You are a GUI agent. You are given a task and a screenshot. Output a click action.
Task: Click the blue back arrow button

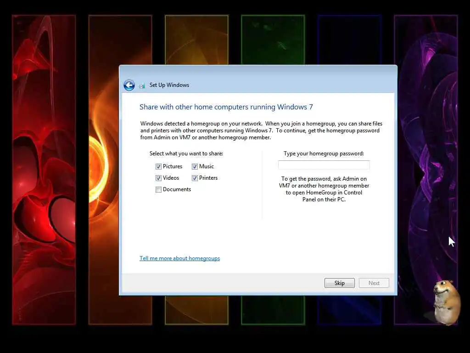click(x=129, y=85)
